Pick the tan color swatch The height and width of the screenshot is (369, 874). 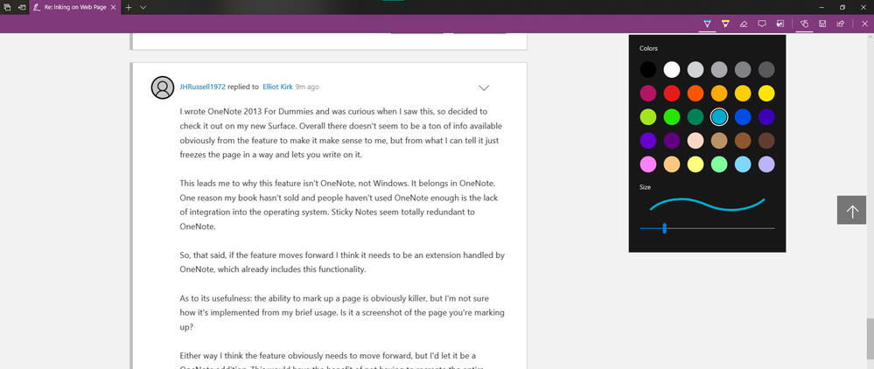(719, 141)
